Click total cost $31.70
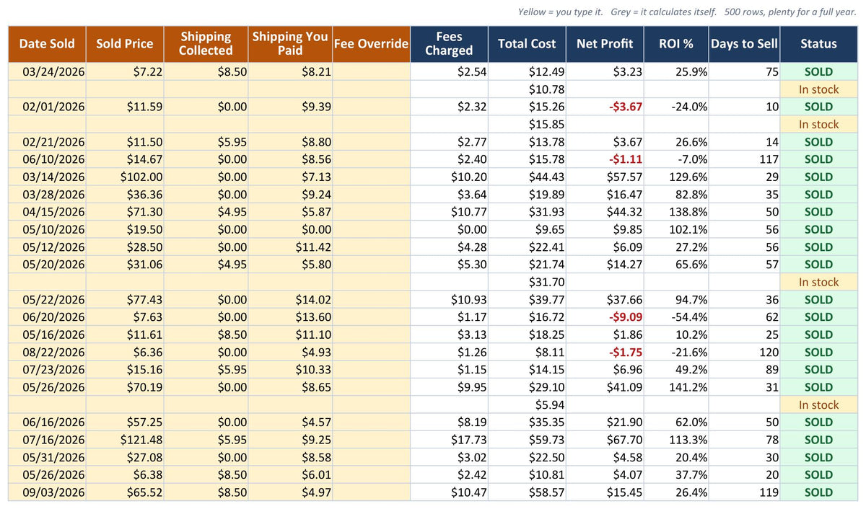 click(528, 282)
